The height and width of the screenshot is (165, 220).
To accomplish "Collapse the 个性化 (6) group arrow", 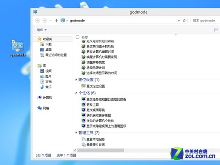I will point(76,93).
